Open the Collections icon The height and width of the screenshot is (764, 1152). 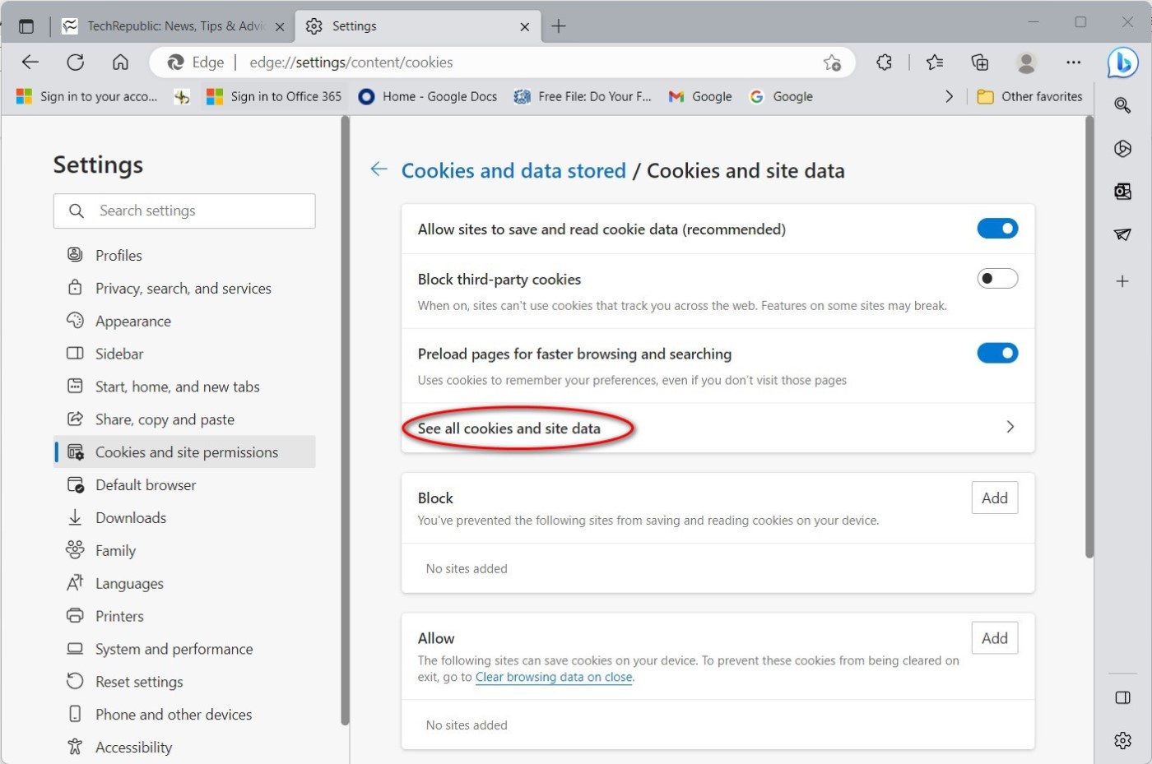click(x=980, y=63)
